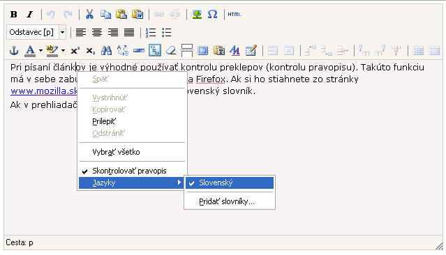Screen dimensions: 446x255
Task: Open the Jazyky submenu
Action: click(132, 183)
